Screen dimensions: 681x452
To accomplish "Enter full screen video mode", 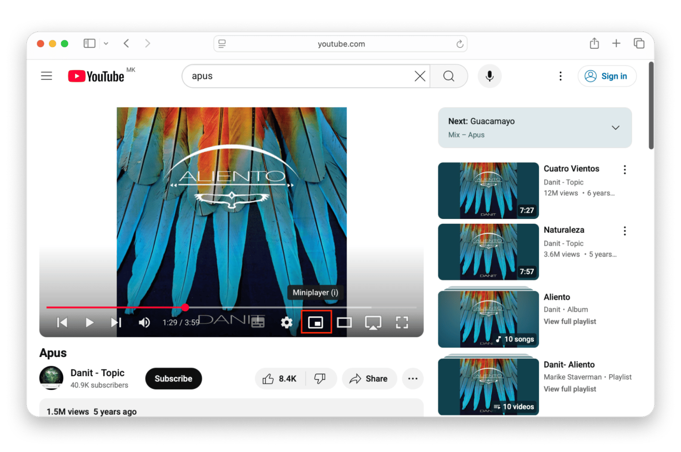I will coord(402,322).
